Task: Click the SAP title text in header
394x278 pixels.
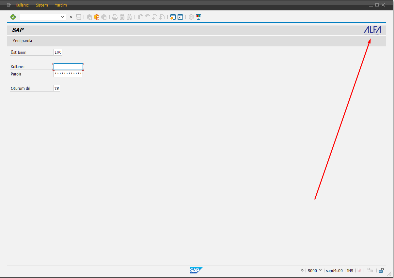Action: tap(18, 30)
